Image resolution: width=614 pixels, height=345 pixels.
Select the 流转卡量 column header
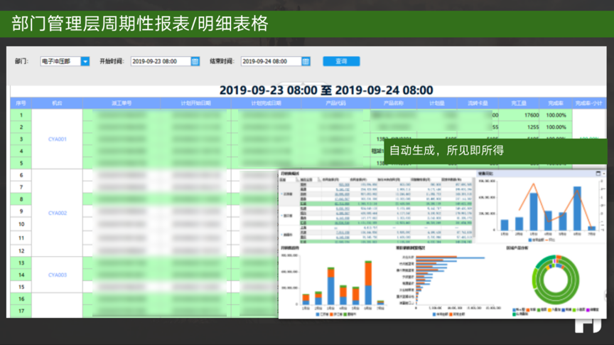click(x=478, y=103)
